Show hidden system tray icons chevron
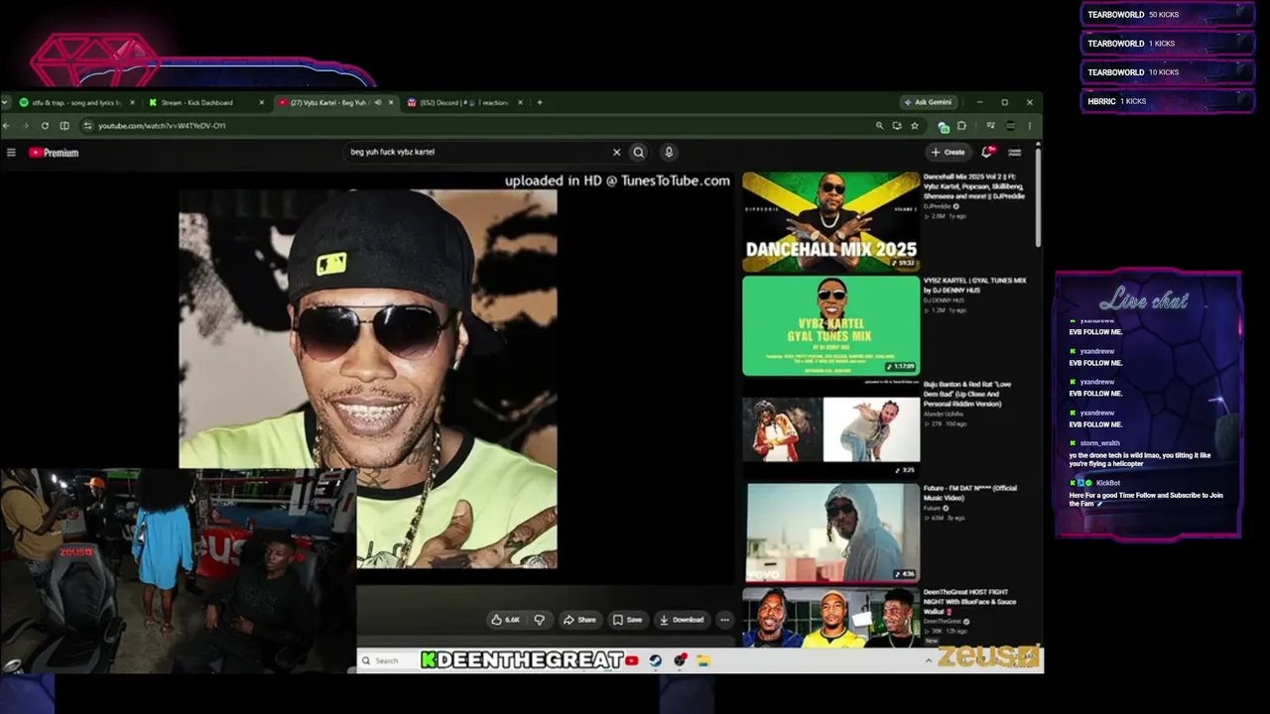 tap(930, 660)
